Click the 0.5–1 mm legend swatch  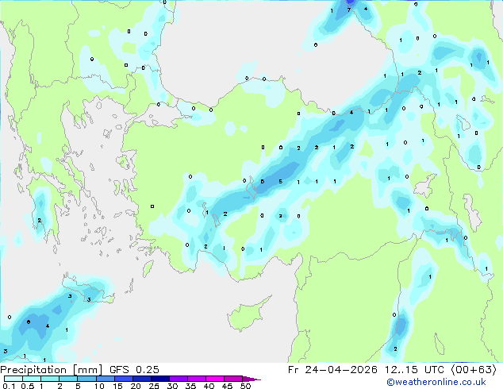click(x=32, y=379)
